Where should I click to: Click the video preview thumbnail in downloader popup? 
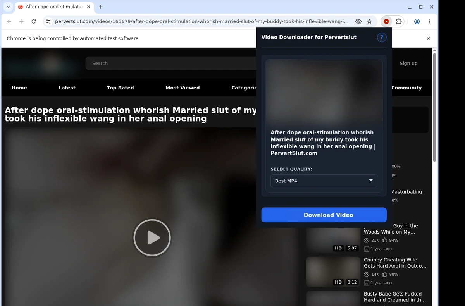click(324, 91)
